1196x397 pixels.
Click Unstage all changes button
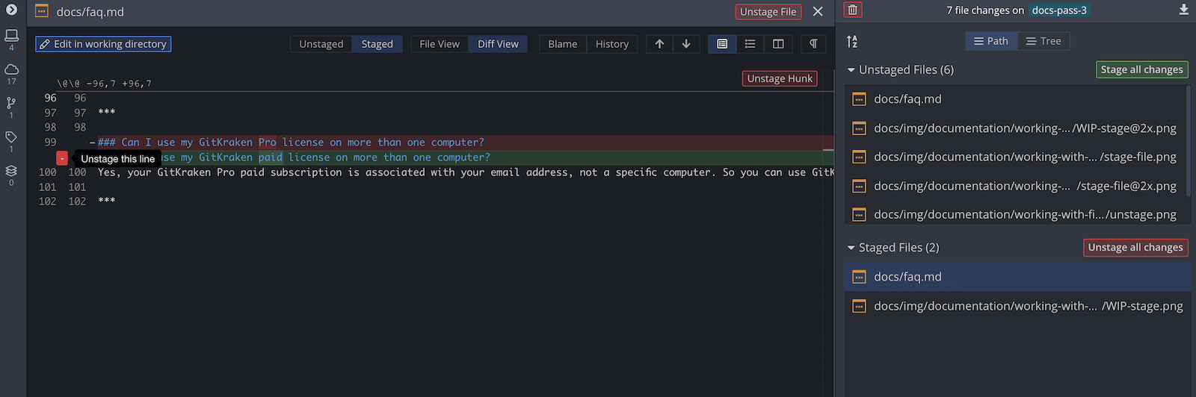pyautogui.click(x=1135, y=247)
